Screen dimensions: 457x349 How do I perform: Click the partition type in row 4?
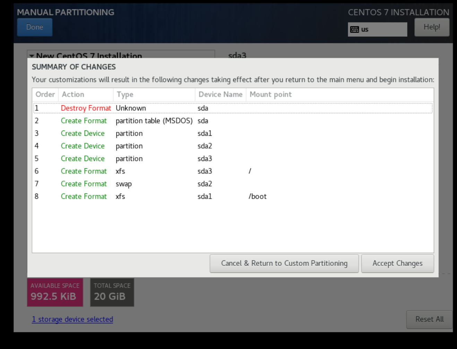tap(129, 146)
